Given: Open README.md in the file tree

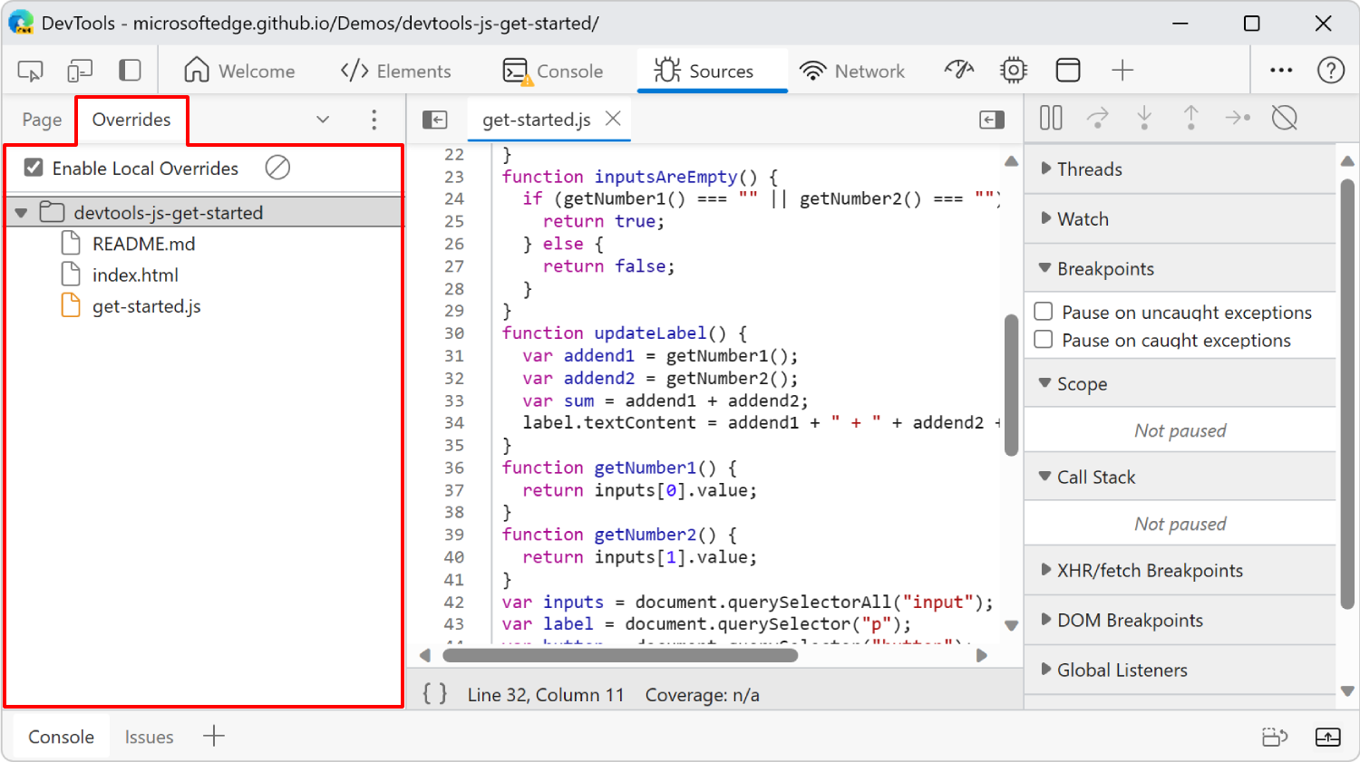Looking at the screenshot, I should (x=143, y=244).
